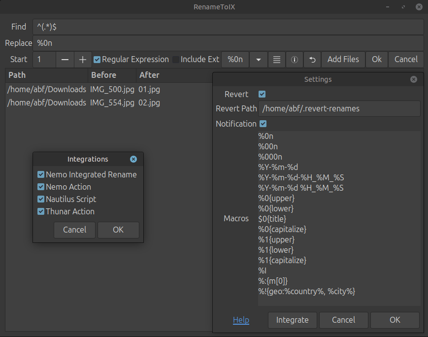Viewport: 428px width, 337px height.
Task: Select the IMG_554.jpg row
Action: coord(109,102)
